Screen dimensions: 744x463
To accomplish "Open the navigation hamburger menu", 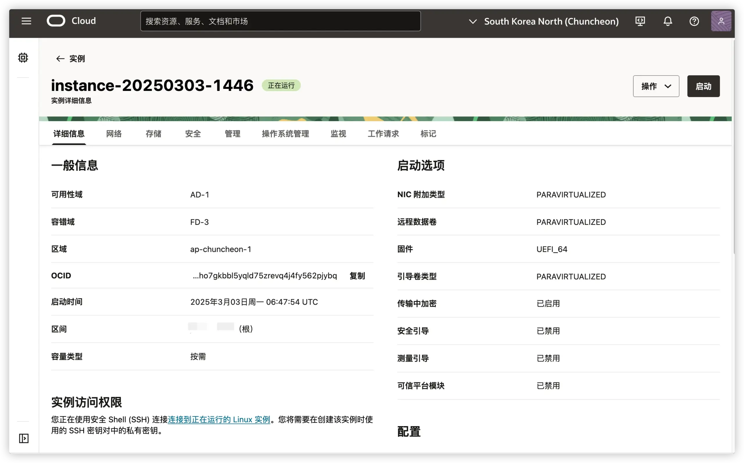I will point(26,21).
